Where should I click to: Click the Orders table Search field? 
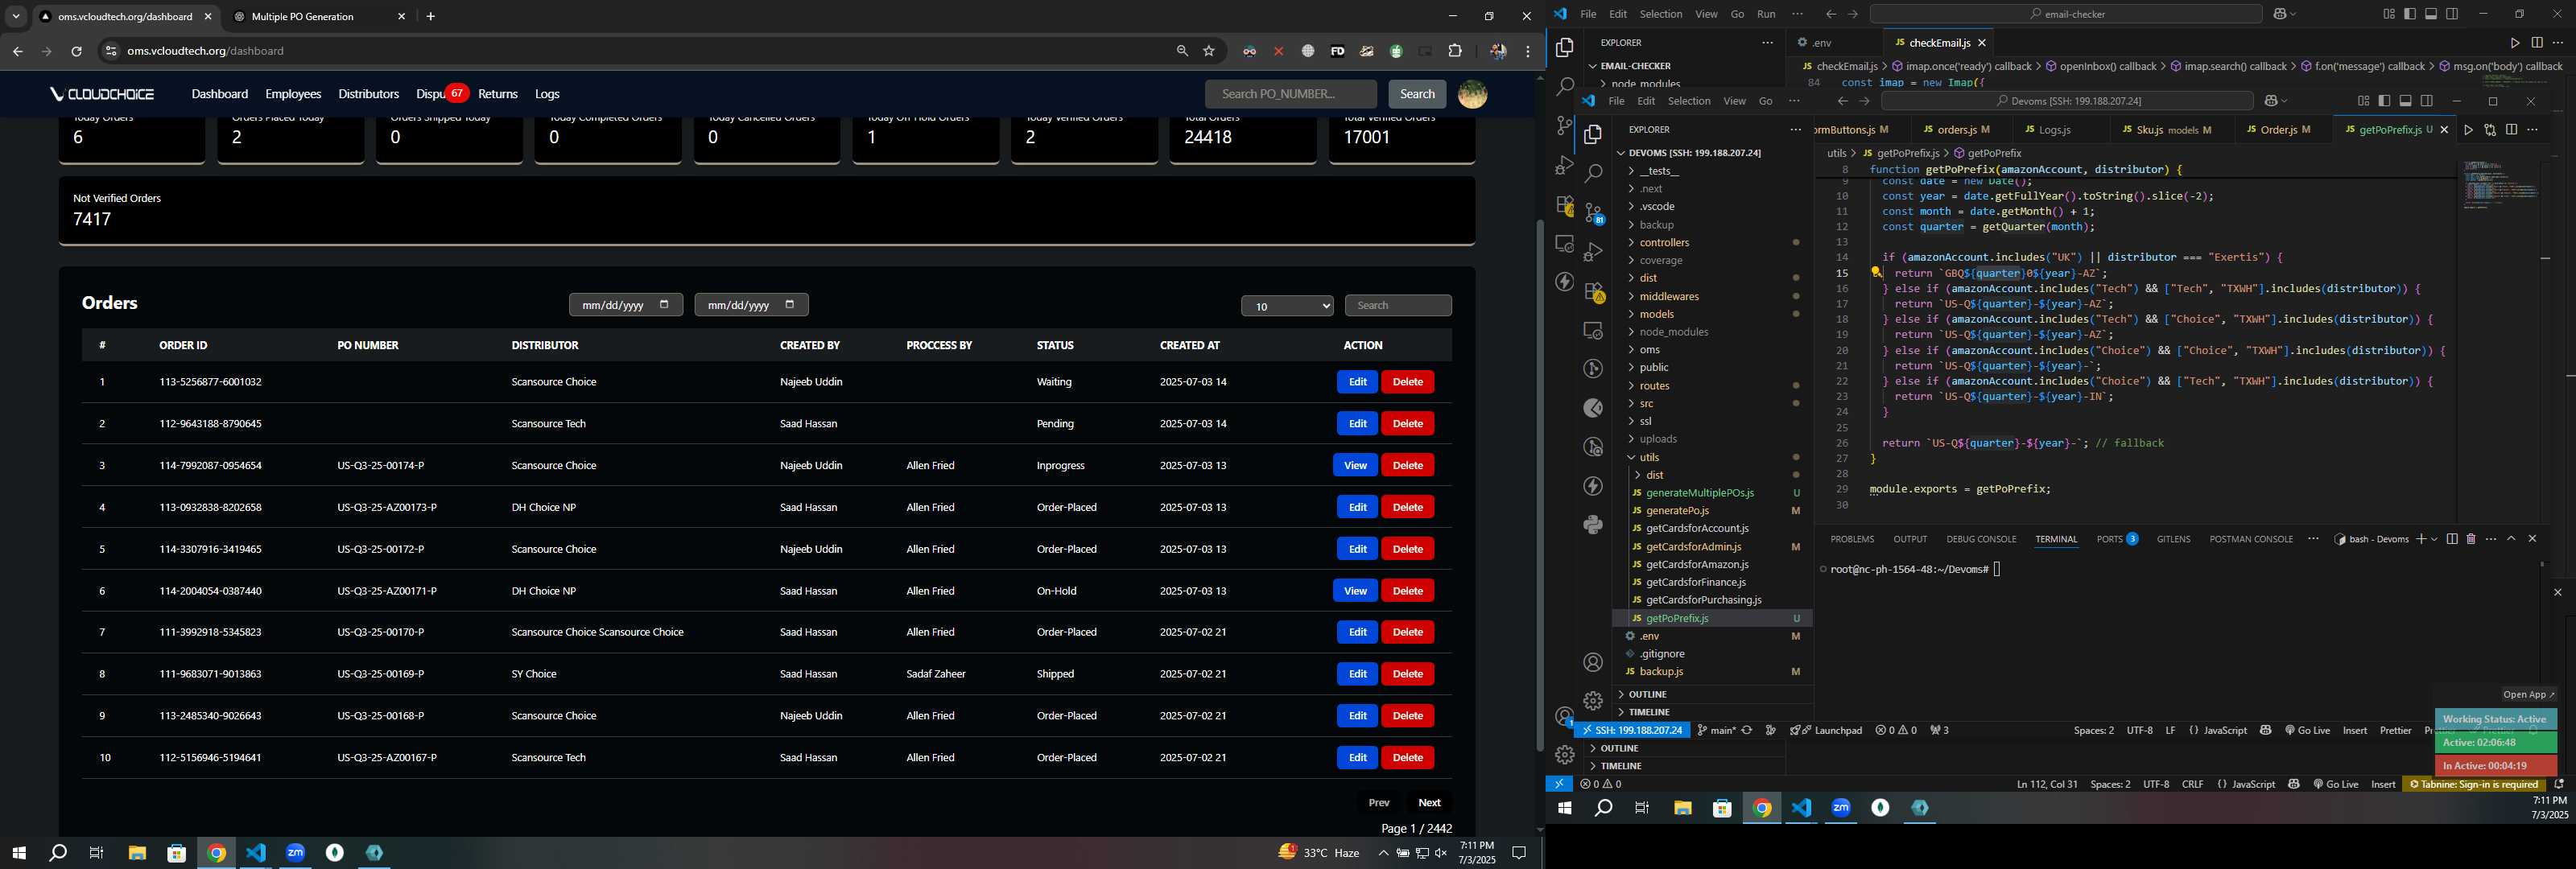click(1398, 306)
